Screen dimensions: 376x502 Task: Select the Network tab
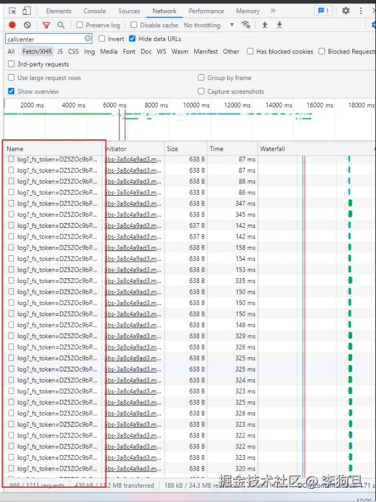[x=165, y=11]
